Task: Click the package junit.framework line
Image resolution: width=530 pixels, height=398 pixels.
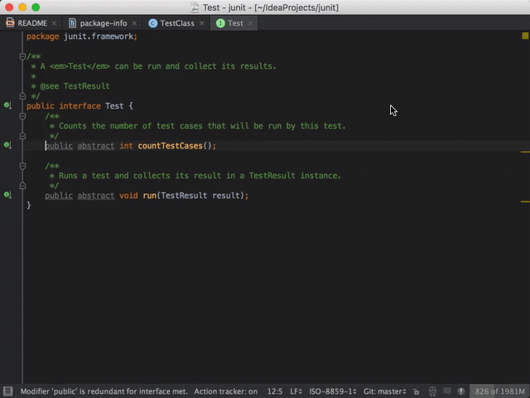Action: click(x=82, y=36)
